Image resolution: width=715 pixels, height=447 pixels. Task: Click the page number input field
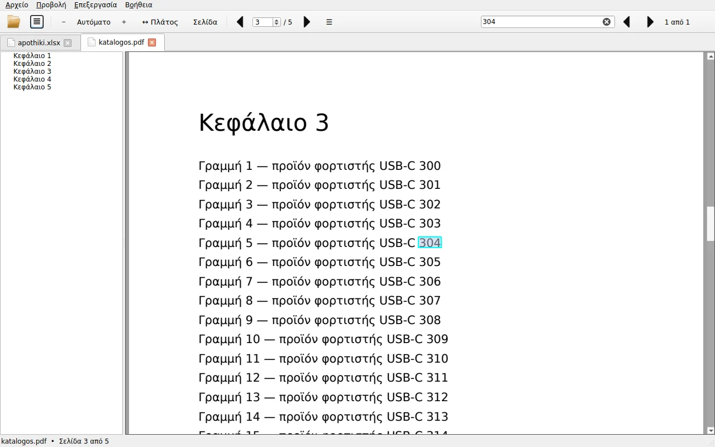[263, 22]
